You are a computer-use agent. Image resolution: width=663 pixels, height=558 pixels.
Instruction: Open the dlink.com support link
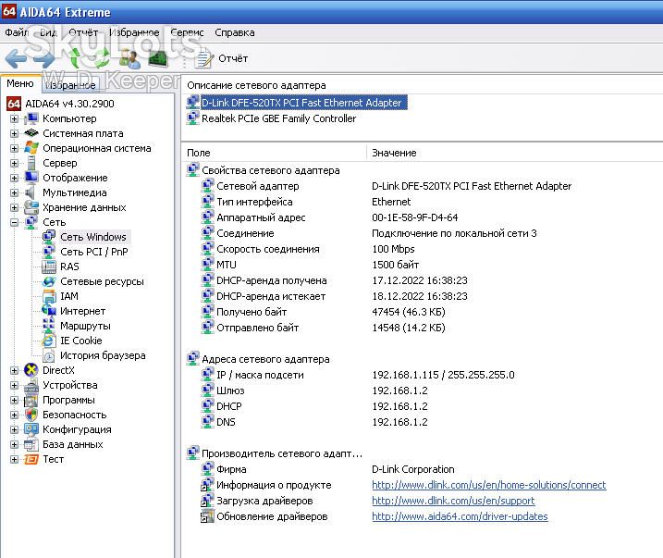coord(453,501)
